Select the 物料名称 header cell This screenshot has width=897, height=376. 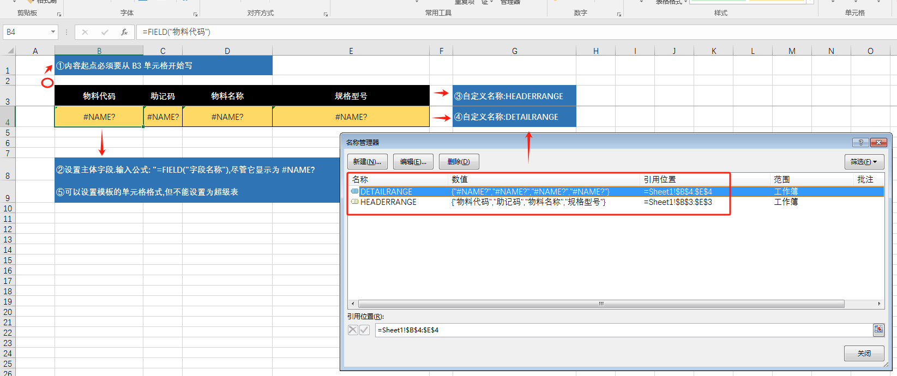pyautogui.click(x=227, y=96)
